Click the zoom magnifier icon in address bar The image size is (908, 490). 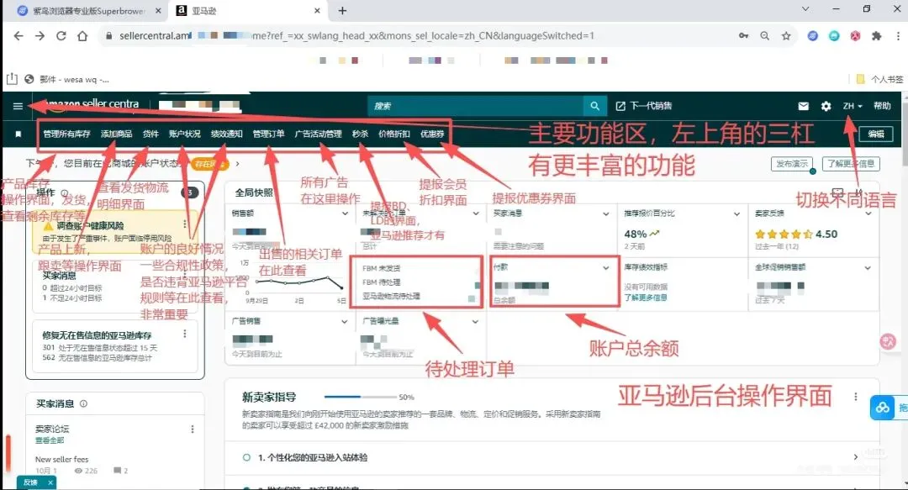pos(764,36)
